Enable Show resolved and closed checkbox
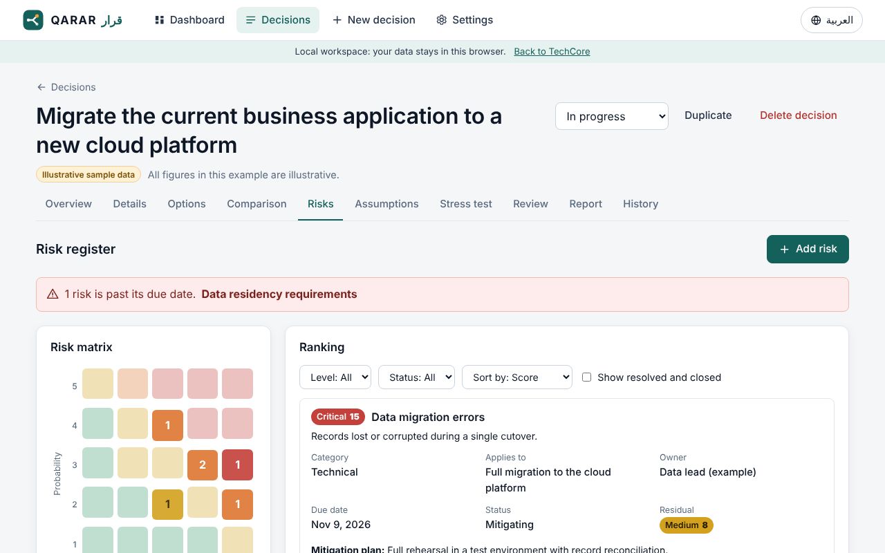This screenshot has width=885, height=553. click(586, 377)
